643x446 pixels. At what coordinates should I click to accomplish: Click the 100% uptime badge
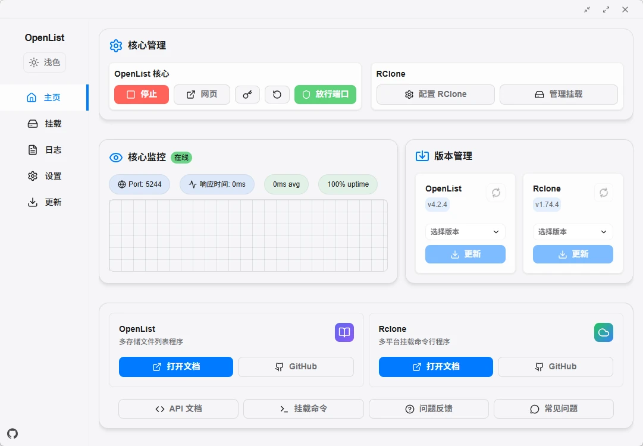click(348, 184)
